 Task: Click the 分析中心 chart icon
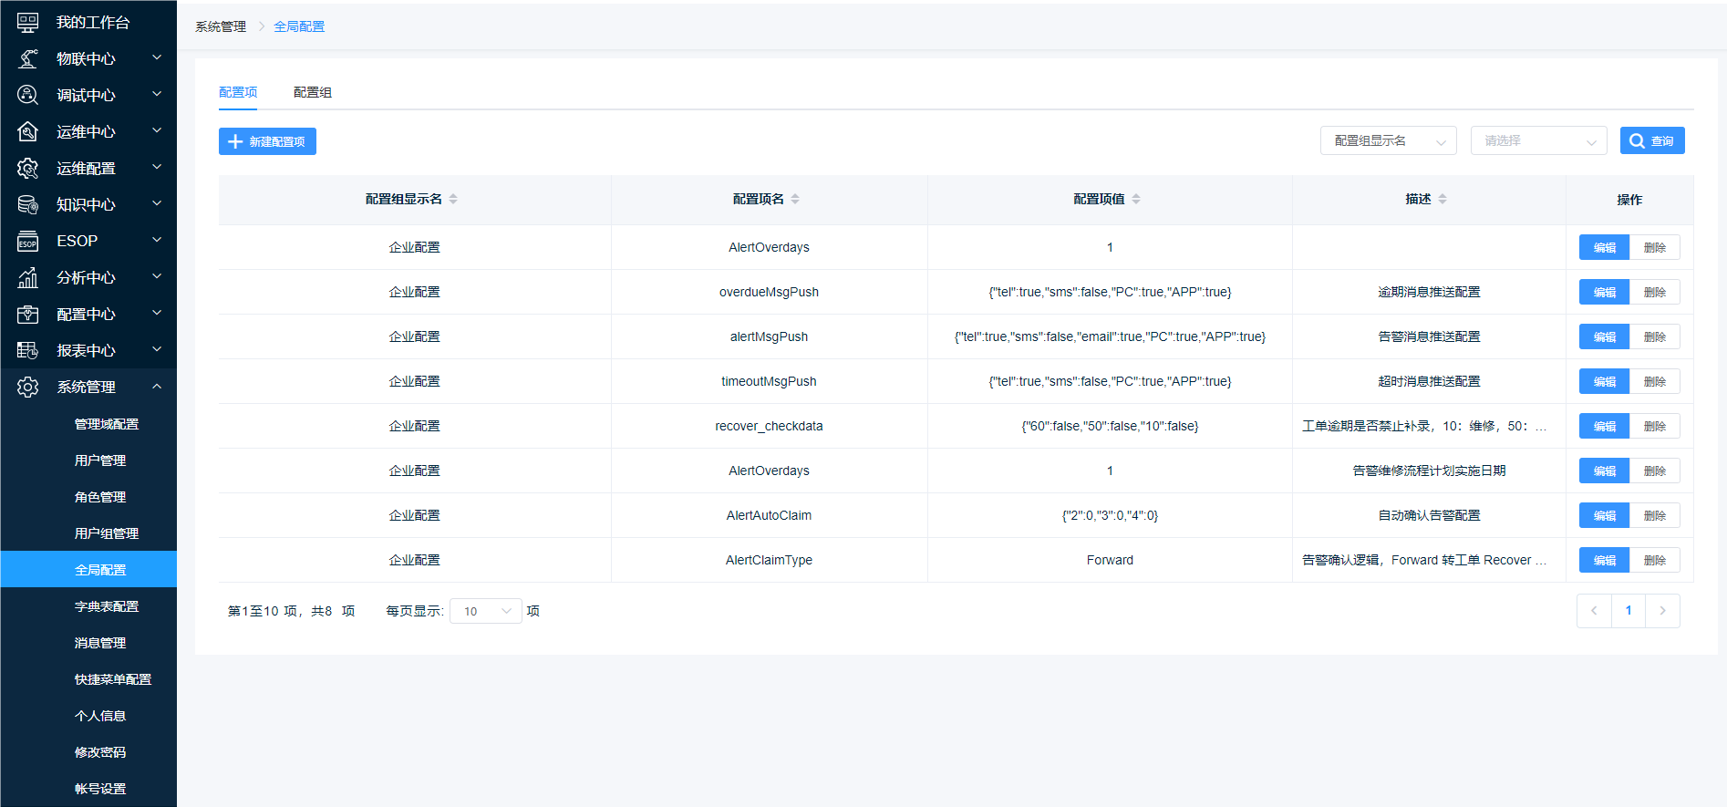tap(28, 277)
